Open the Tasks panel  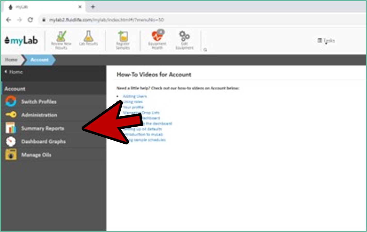pos(326,41)
